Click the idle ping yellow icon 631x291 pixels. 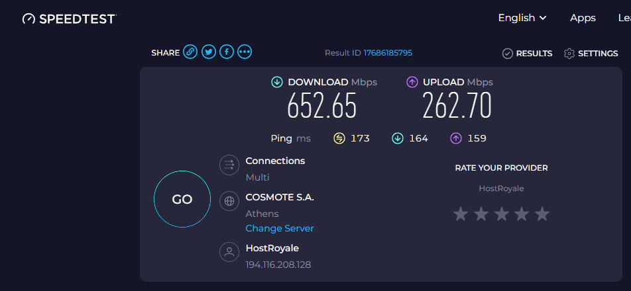(x=339, y=138)
